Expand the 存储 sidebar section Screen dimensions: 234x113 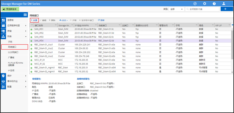pyautogui.click(x=26, y=31)
